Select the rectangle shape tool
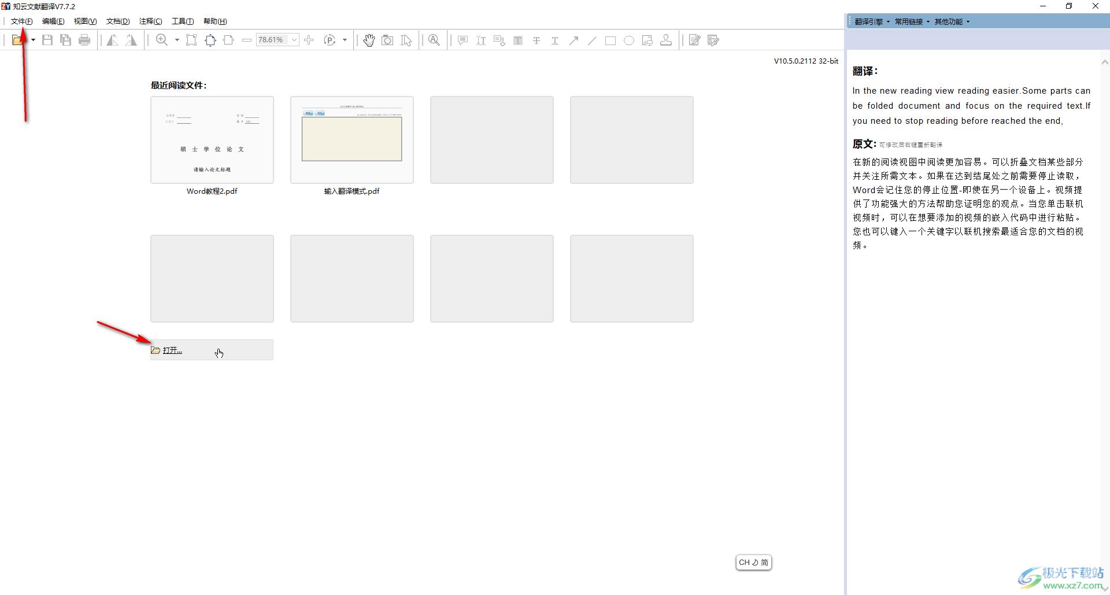Image resolution: width=1110 pixels, height=595 pixels. pyautogui.click(x=610, y=40)
